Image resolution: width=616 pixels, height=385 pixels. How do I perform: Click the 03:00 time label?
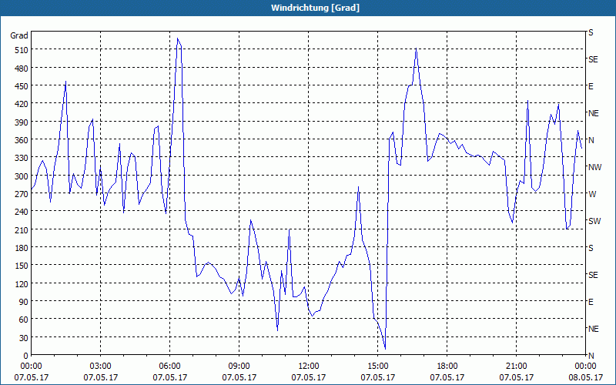click(x=101, y=367)
